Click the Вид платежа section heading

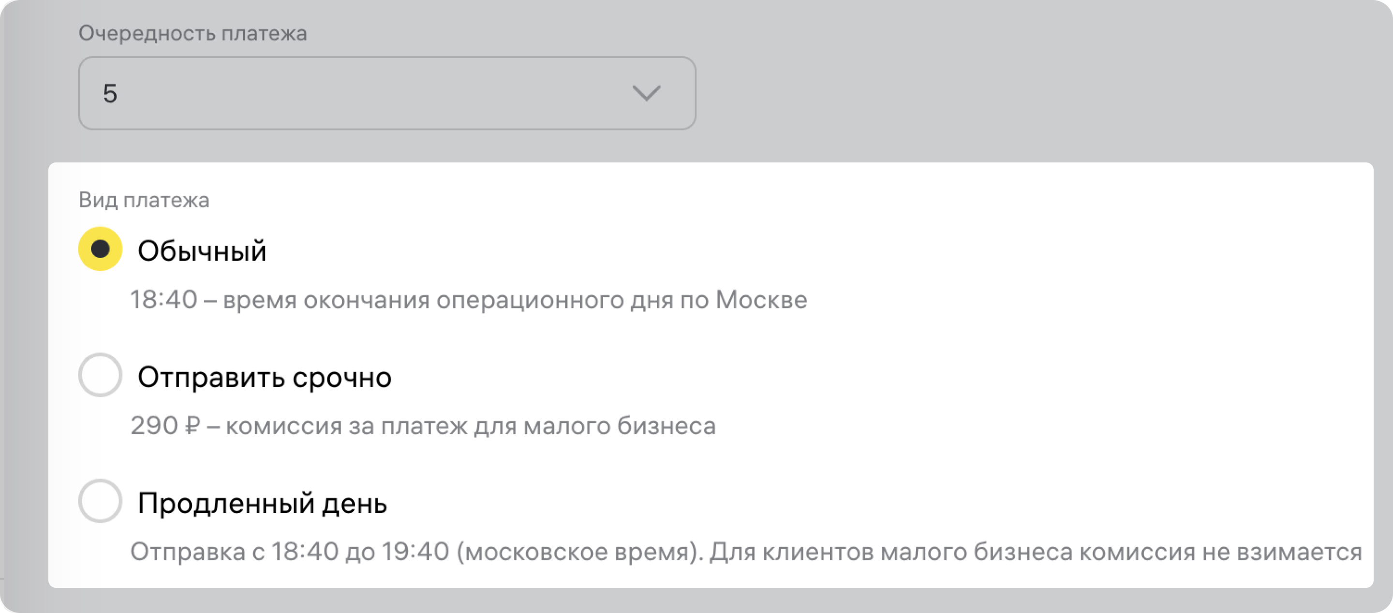click(x=144, y=200)
